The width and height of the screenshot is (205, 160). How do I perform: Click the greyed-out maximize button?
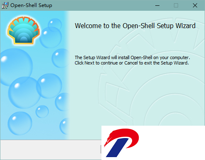[x=176, y=5]
